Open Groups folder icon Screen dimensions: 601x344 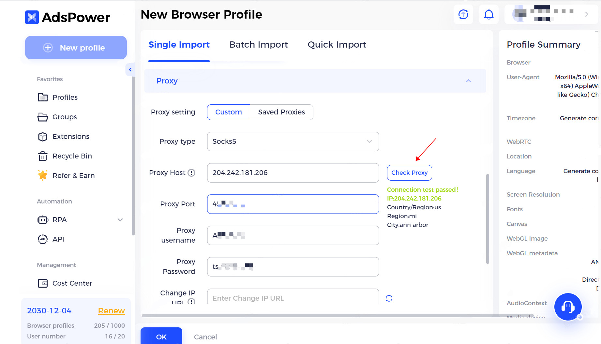(42, 117)
